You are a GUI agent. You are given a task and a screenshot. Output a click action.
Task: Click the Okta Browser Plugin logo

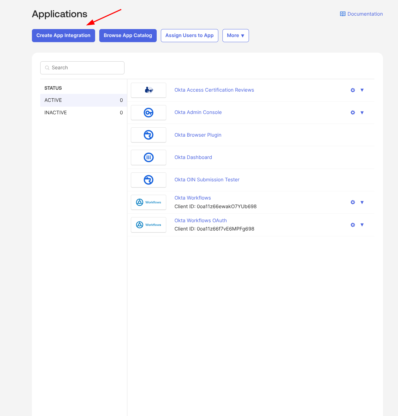coord(148,135)
